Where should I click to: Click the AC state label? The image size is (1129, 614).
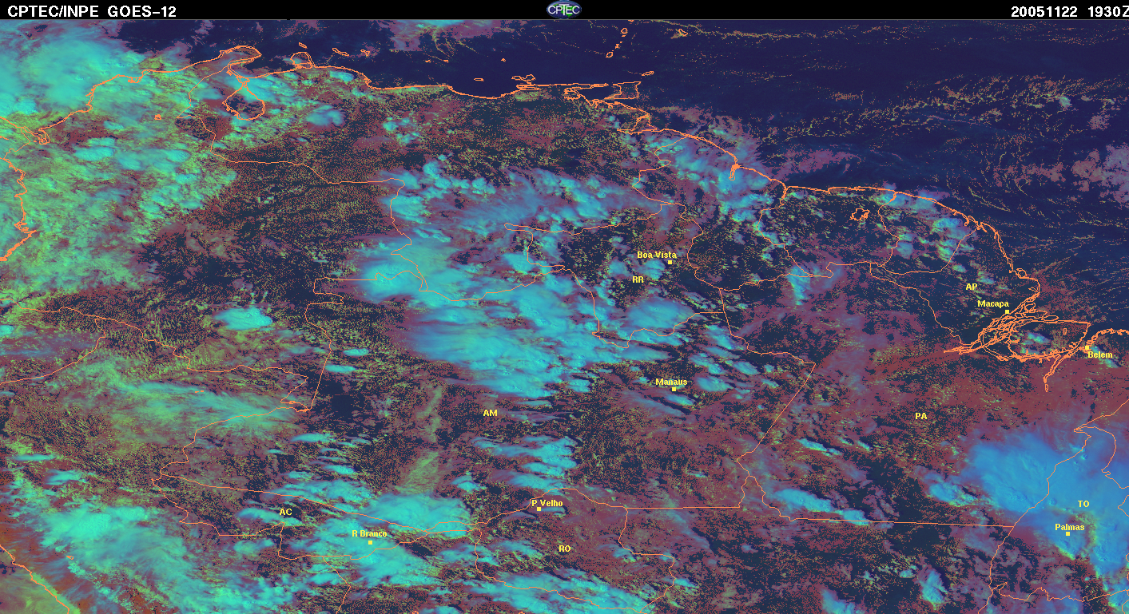coord(285,512)
